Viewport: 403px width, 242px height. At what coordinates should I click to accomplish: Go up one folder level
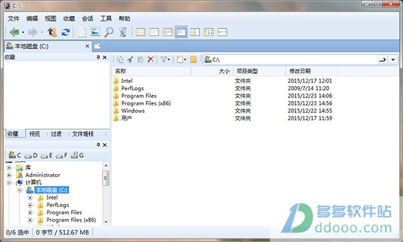[x=52, y=32]
